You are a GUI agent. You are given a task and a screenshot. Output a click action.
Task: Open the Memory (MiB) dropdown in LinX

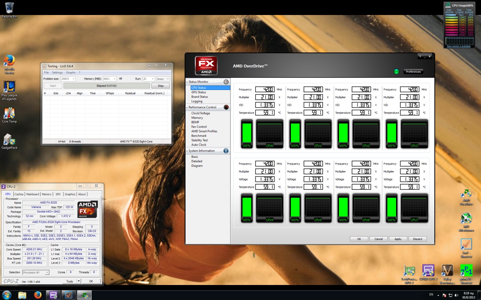tap(114, 79)
